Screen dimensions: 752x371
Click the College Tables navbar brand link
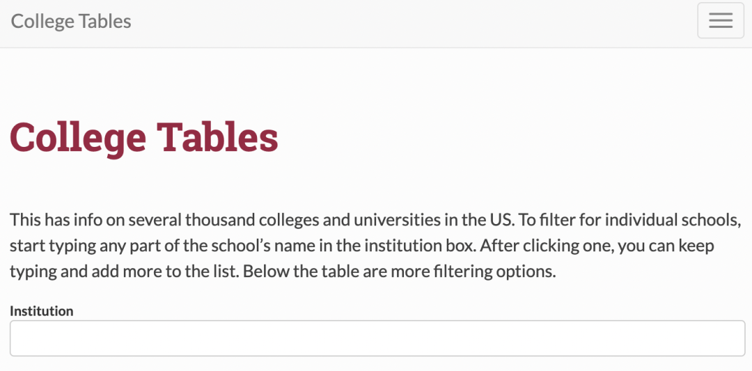[x=71, y=21]
